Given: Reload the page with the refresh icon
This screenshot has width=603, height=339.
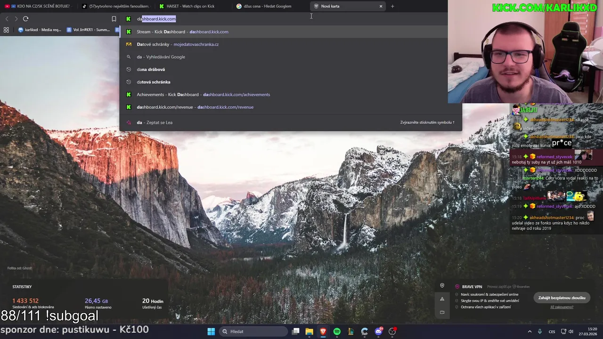Looking at the screenshot, I should 25,19.
